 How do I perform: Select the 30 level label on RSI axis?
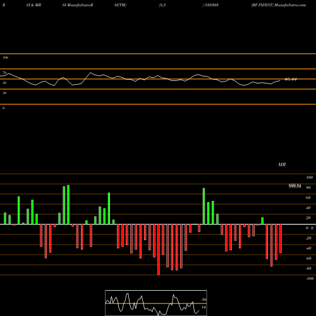coord(4,93)
